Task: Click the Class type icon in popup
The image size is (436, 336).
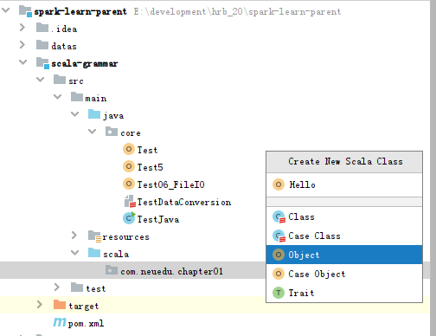Action: pyautogui.click(x=279, y=217)
